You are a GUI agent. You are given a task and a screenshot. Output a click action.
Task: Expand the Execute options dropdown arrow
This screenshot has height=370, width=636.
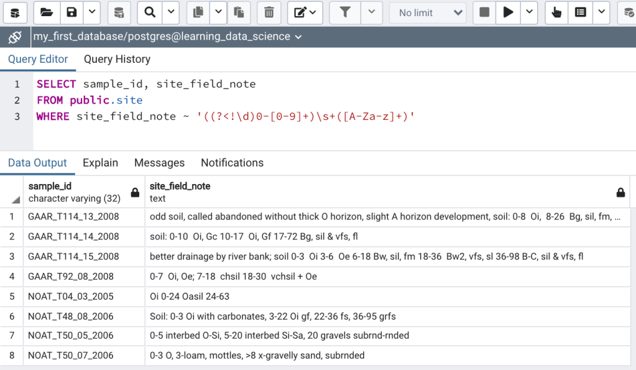[529, 12]
